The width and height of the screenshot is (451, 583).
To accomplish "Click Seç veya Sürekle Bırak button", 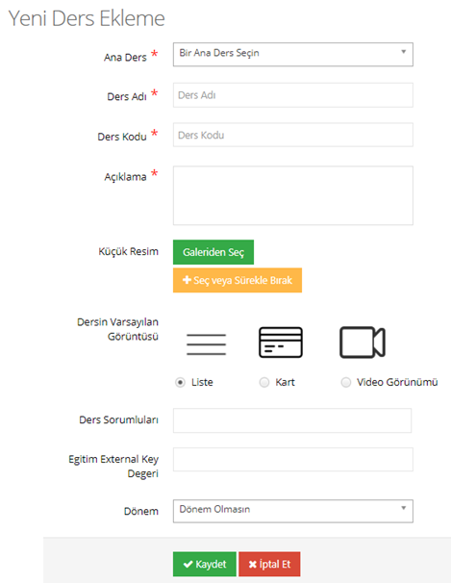I will 238,280.
